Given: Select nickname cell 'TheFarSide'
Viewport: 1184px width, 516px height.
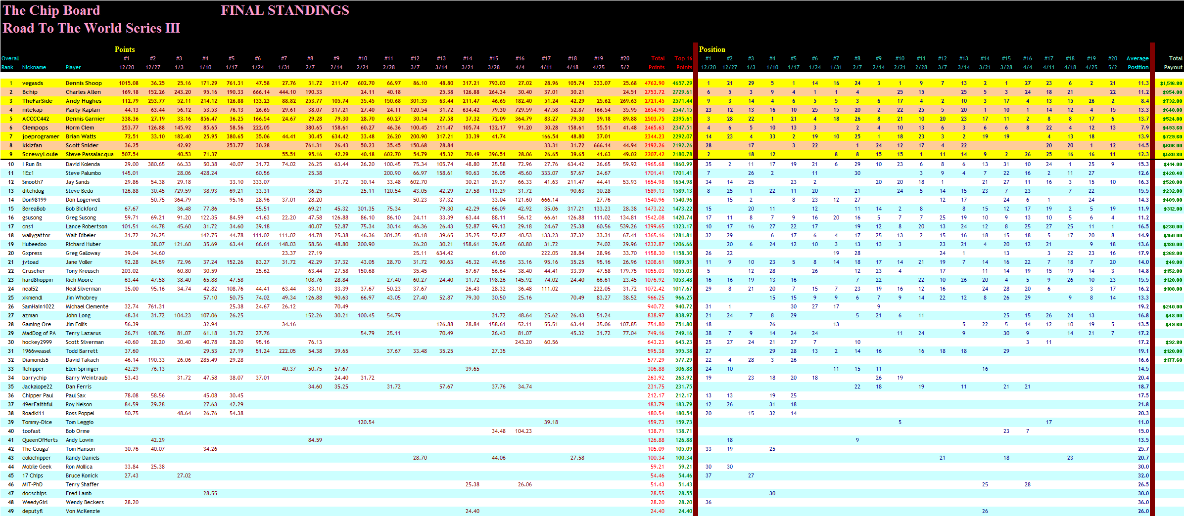Looking at the screenshot, I should (37, 101).
